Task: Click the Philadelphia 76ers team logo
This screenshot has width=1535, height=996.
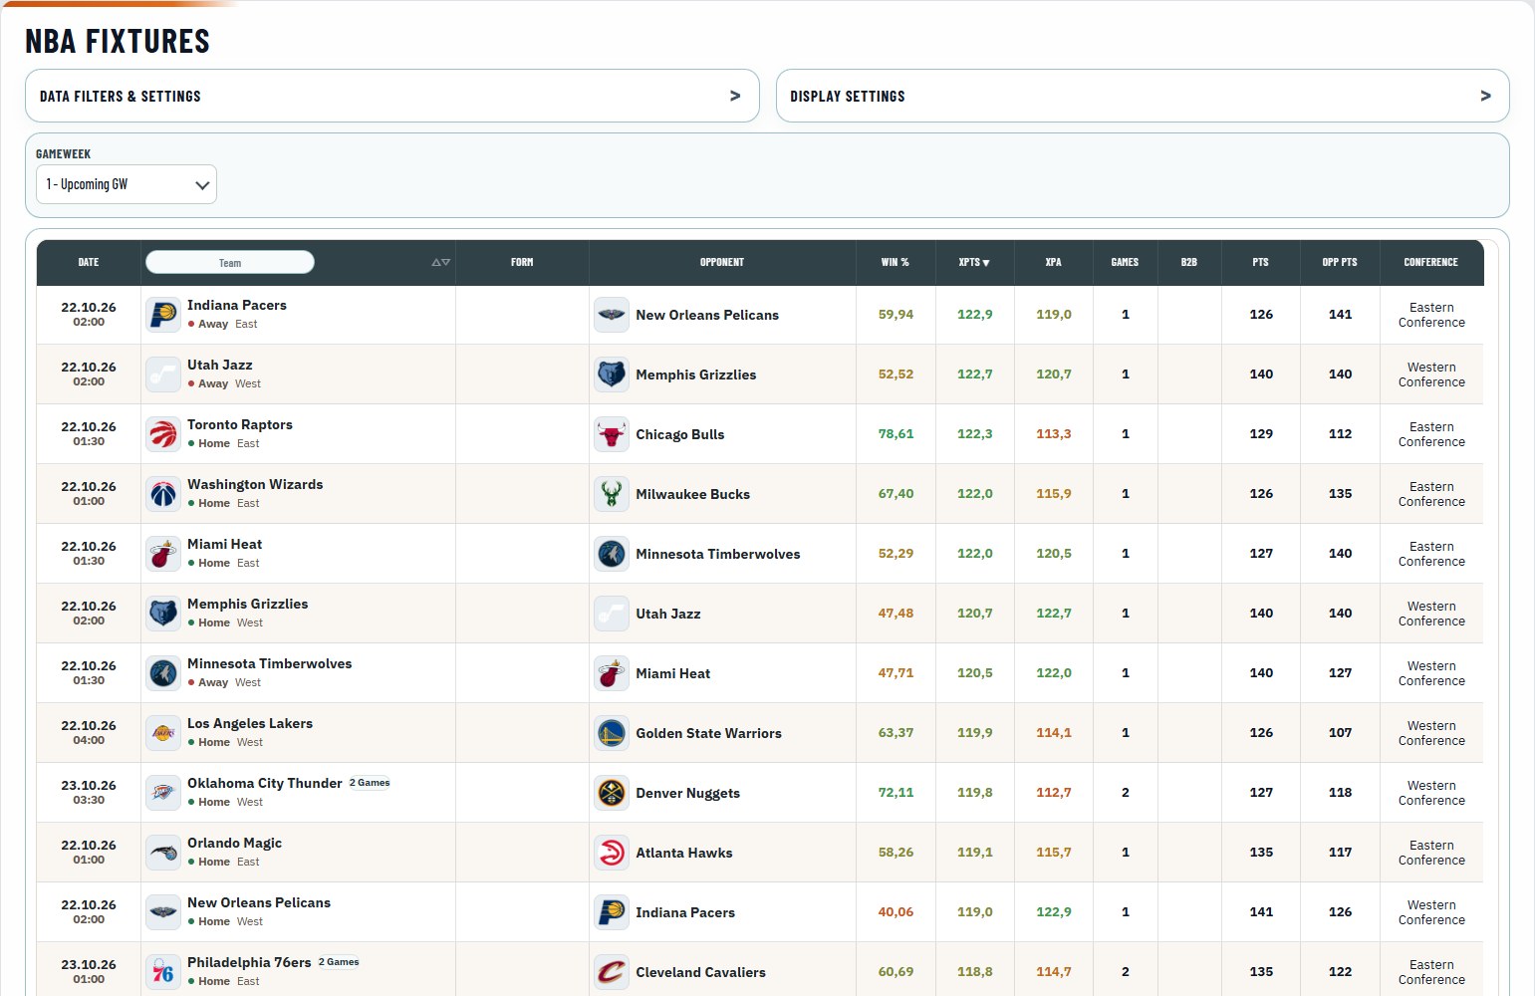Action: 163,972
